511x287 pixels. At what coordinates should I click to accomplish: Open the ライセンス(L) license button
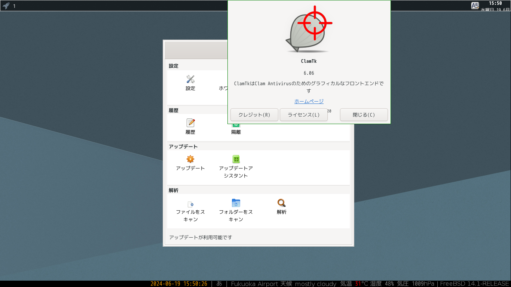point(304,115)
